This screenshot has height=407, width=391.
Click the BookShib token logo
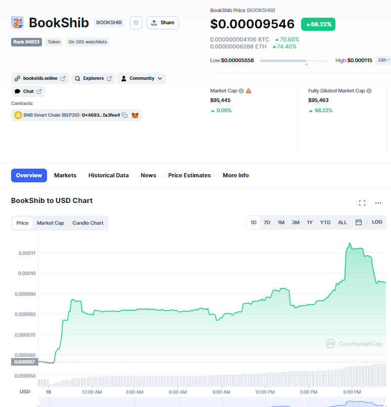click(x=17, y=23)
